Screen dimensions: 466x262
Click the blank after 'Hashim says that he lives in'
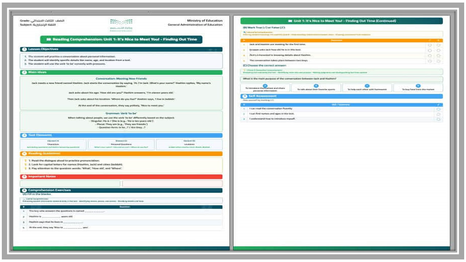tap(74, 222)
